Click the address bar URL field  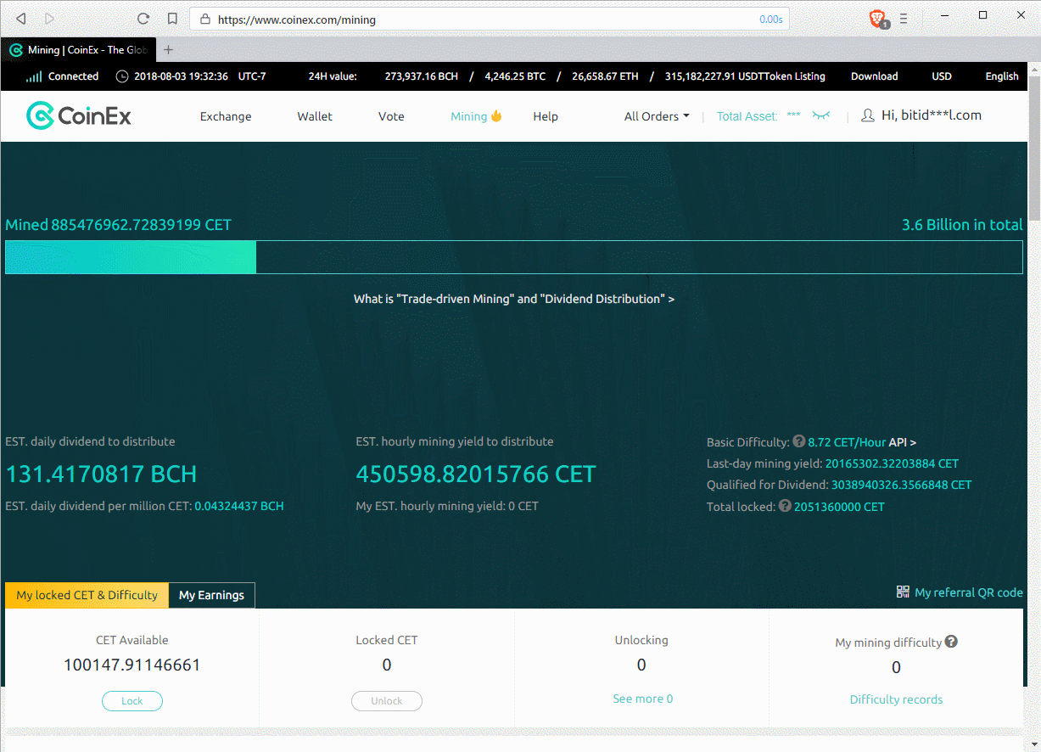[488, 19]
